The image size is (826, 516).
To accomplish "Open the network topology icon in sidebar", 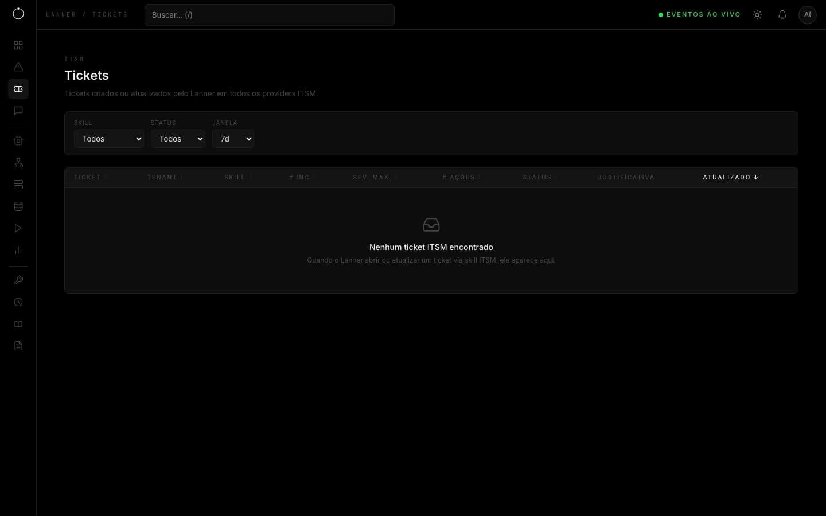I will tap(18, 163).
